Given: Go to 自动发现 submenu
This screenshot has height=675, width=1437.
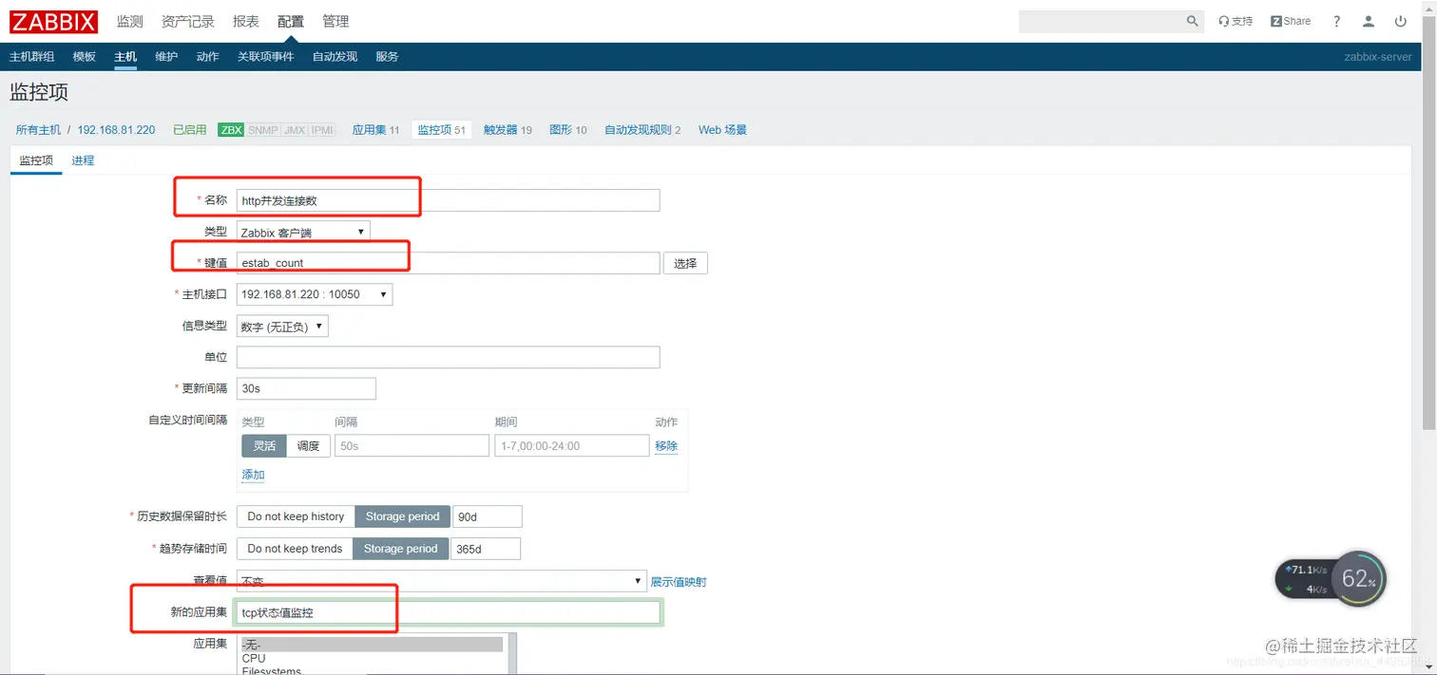Looking at the screenshot, I should click(x=335, y=57).
